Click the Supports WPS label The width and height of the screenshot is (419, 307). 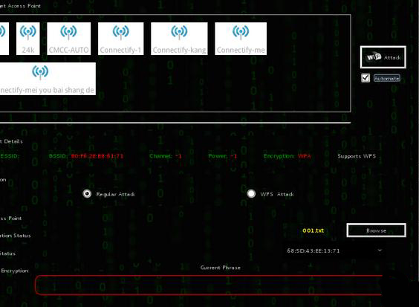tap(357, 156)
